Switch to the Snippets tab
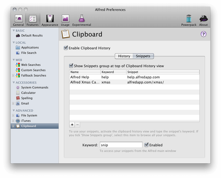This screenshot has height=178, width=221. tap(143, 56)
